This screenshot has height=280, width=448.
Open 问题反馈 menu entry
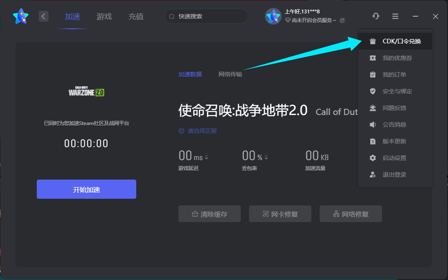click(x=395, y=108)
